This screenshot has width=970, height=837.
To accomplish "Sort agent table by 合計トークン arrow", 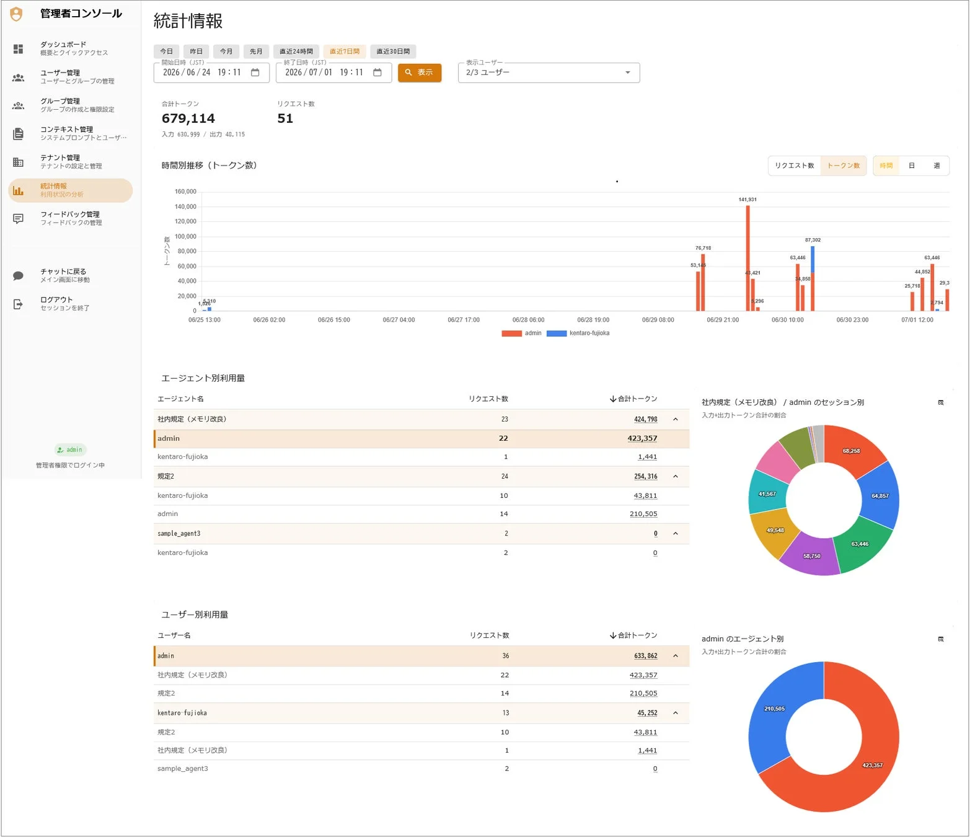I will click(613, 399).
